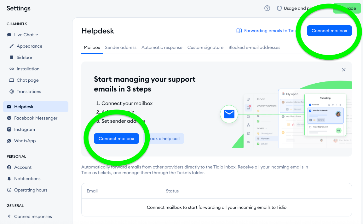This screenshot has width=363, height=224.
Task: Click the PERSONAL section heading
Action: point(16,156)
